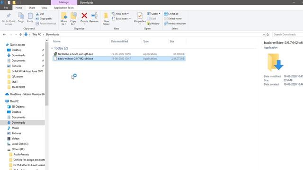Sort by the Type column
The height and width of the screenshot is (170, 303).
[146, 41]
